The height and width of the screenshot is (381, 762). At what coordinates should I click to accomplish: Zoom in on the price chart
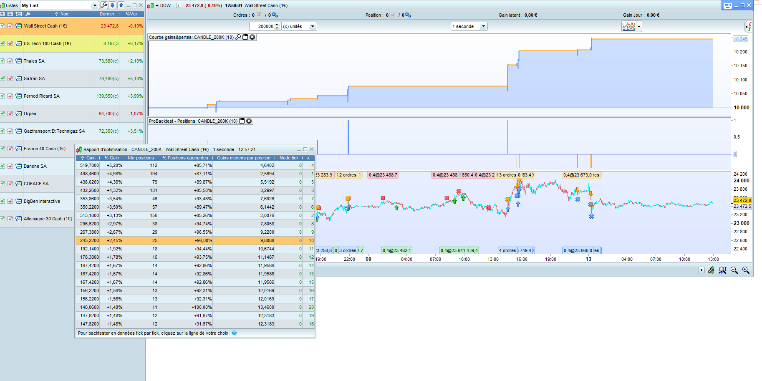point(746,270)
